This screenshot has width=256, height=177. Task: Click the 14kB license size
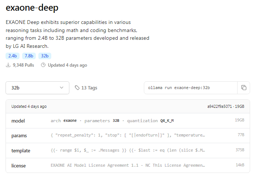[x=240, y=165]
